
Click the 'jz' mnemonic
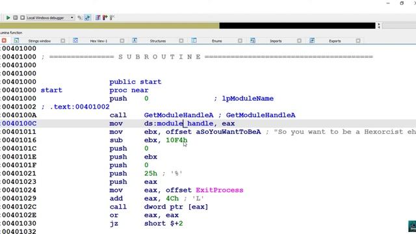tap(114, 224)
